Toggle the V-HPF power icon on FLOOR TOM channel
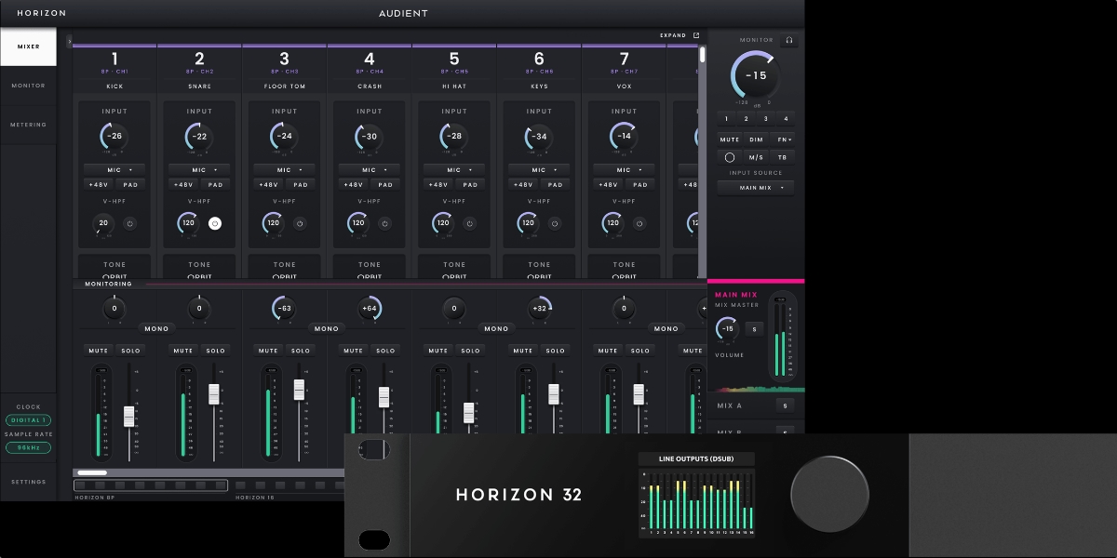Viewport: 1117px width, 558px height. coord(300,223)
